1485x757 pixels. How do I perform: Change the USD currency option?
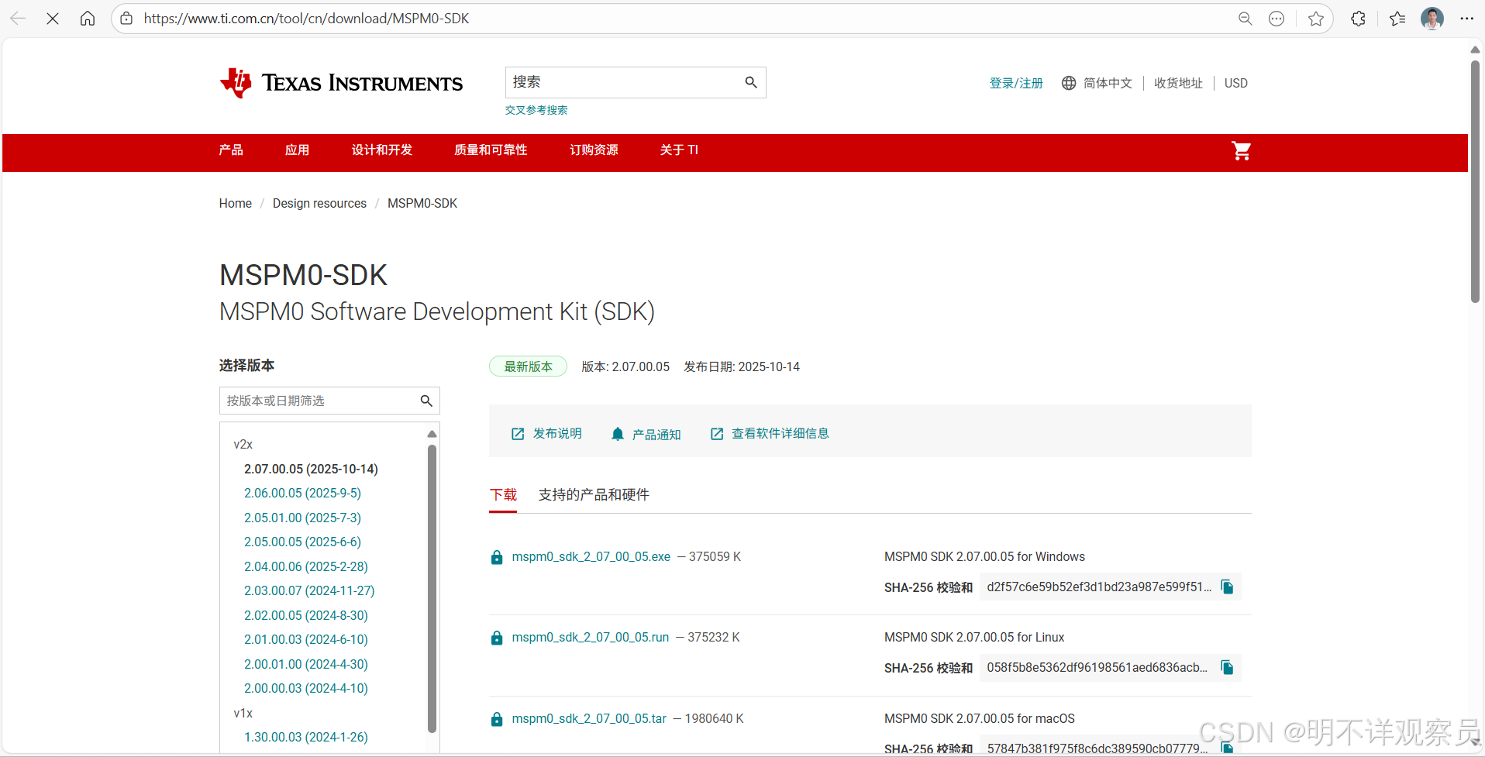pyautogui.click(x=1236, y=83)
